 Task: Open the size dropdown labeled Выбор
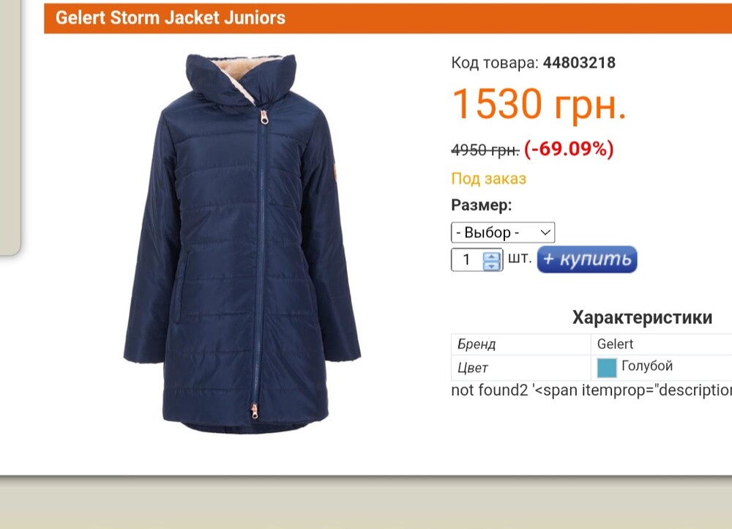[503, 232]
